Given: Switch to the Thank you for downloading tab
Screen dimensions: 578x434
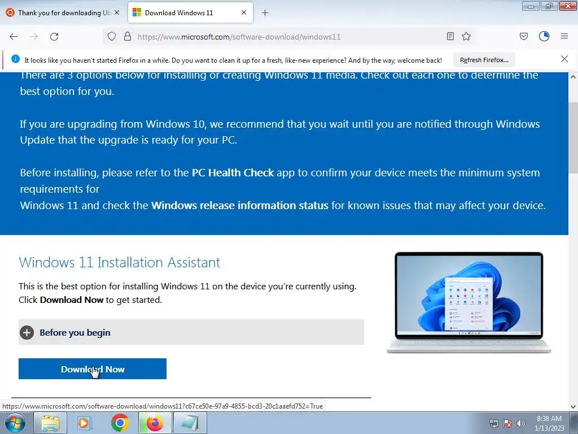Looking at the screenshot, I should [x=63, y=13].
